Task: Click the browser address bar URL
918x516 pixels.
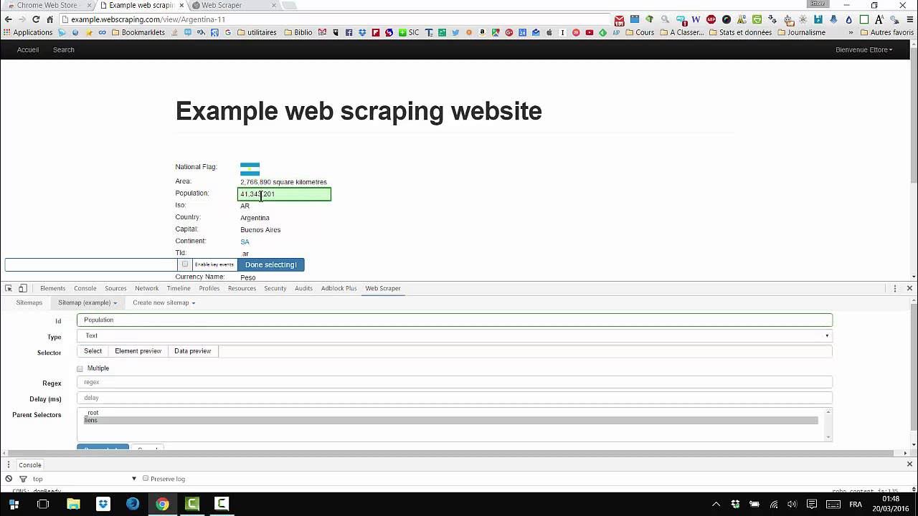Action: (148, 19)
